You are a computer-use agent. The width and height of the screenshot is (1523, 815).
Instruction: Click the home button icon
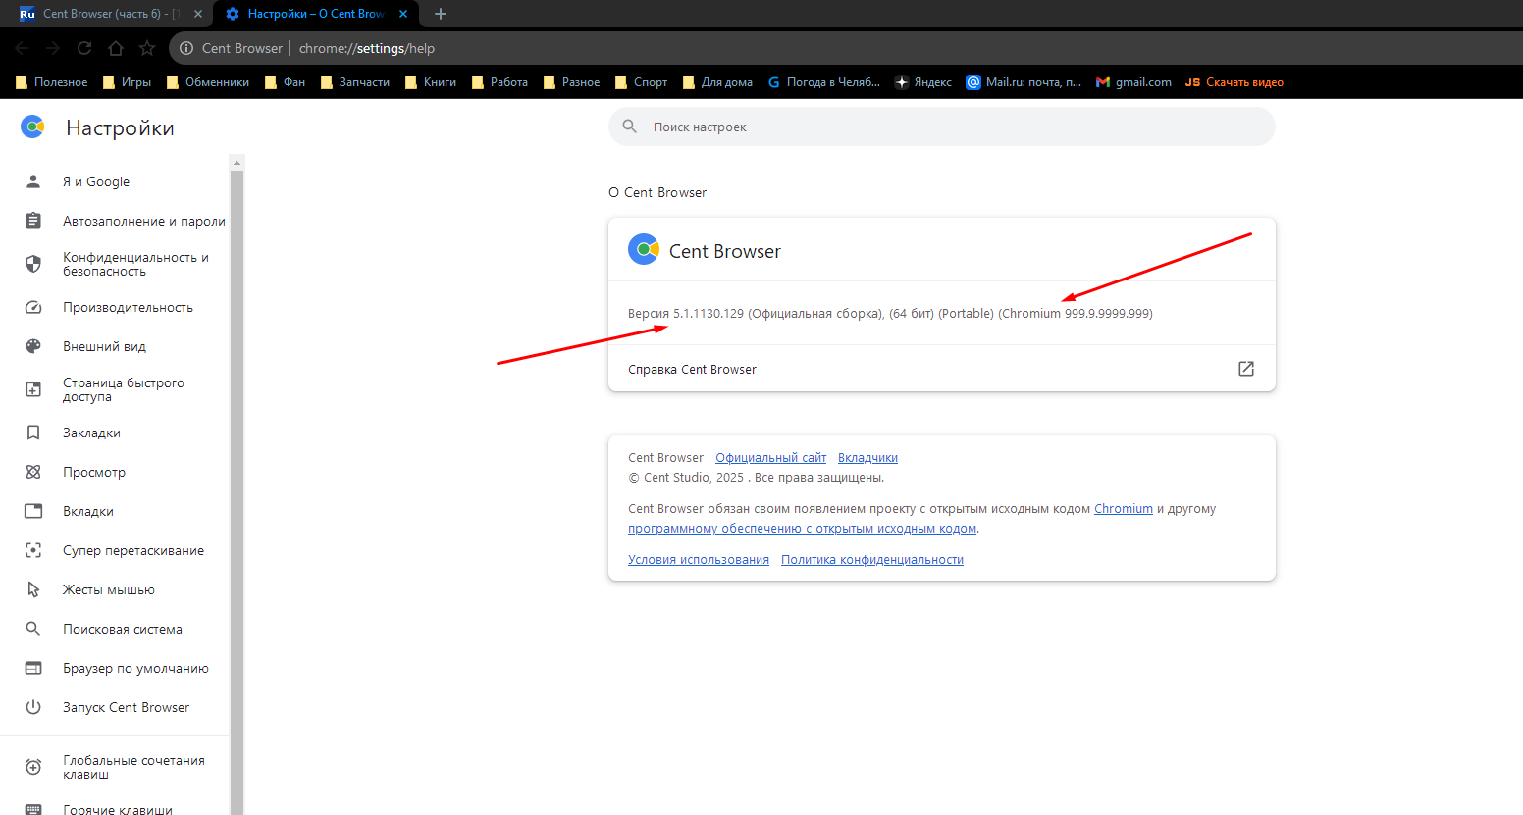pyautogui.click(x=116, y=48)
